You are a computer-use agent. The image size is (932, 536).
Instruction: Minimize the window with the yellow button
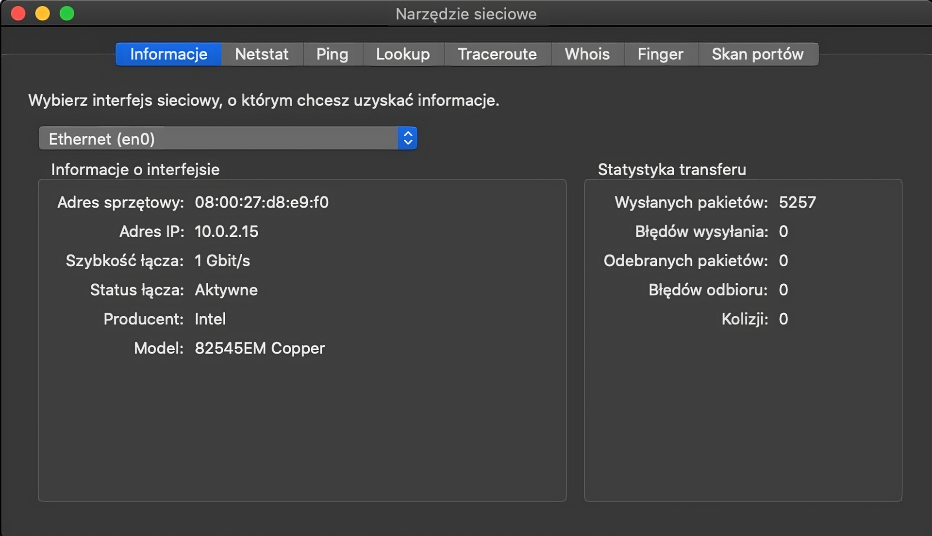click(43, 13)
